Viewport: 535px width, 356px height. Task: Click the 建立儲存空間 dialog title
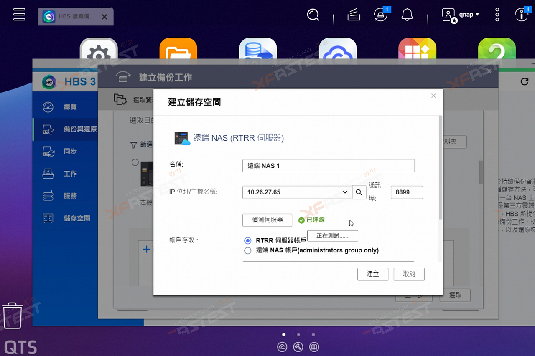(x=194, y=102)
